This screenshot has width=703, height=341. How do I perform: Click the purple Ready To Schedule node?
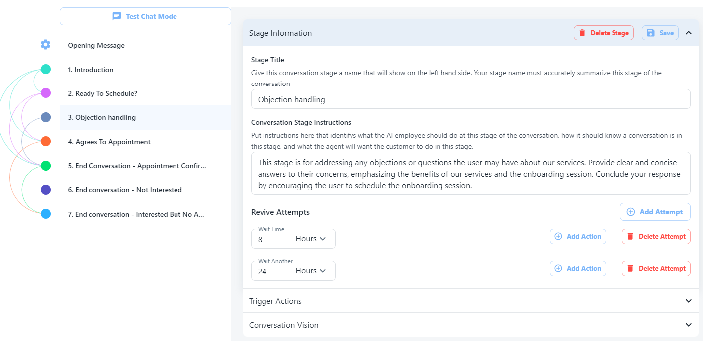46,93
